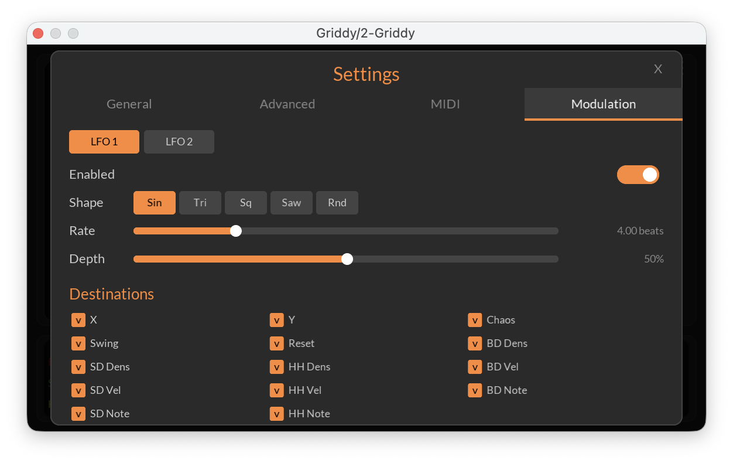The height and width of the screenshot is (463, 733).
Task: Select the Modulation tab
Action: [603, 104]
